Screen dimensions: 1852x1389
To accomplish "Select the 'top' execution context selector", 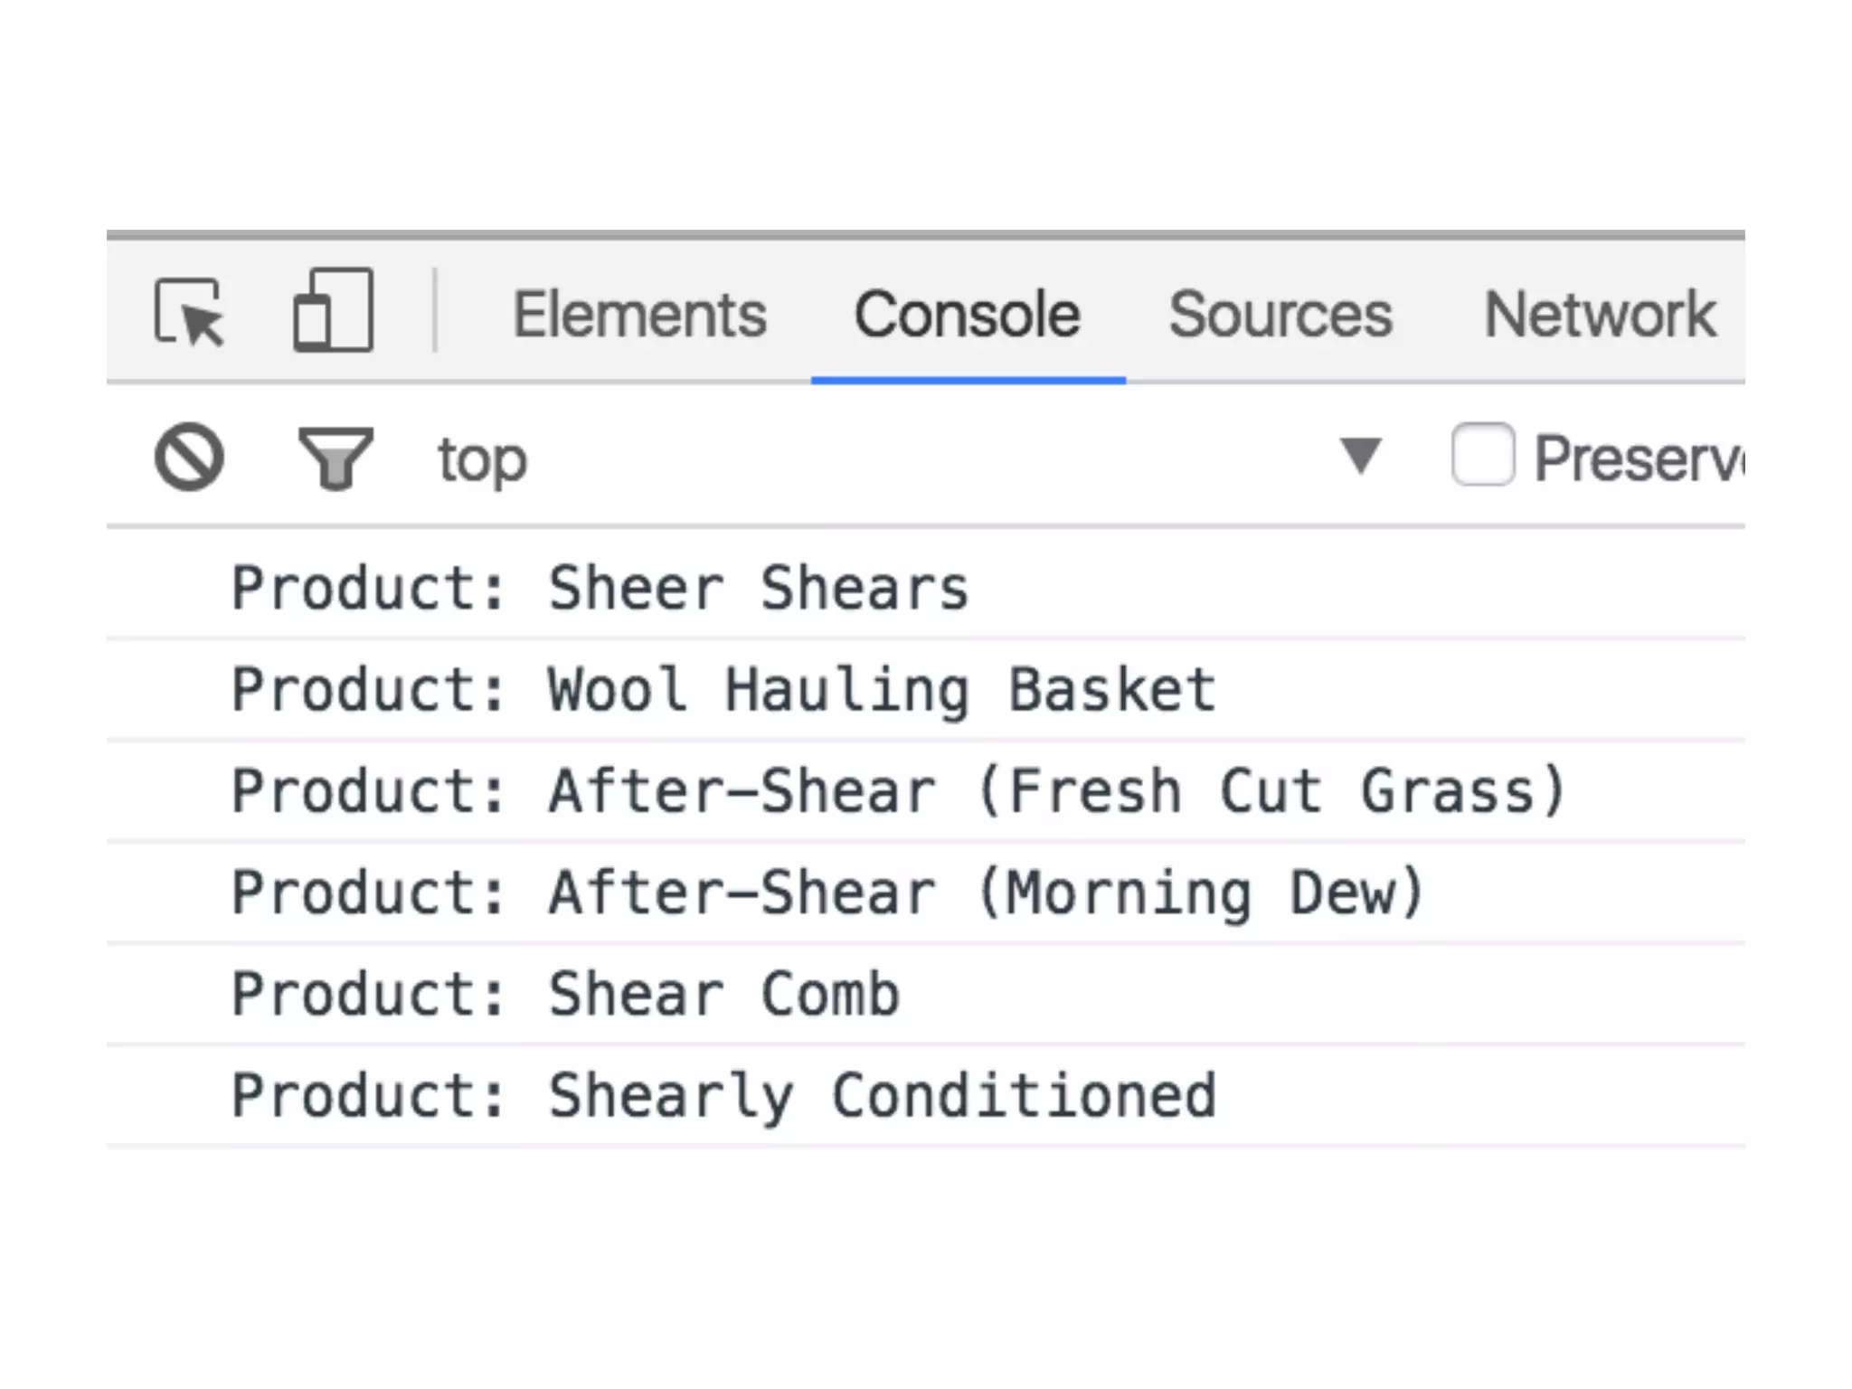I will [x=482, y=459].
